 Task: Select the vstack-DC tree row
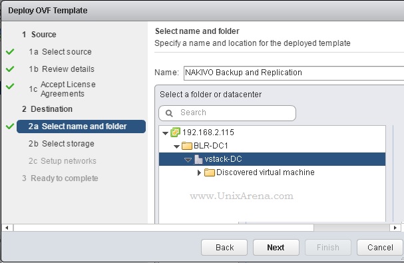pos(272,159)
